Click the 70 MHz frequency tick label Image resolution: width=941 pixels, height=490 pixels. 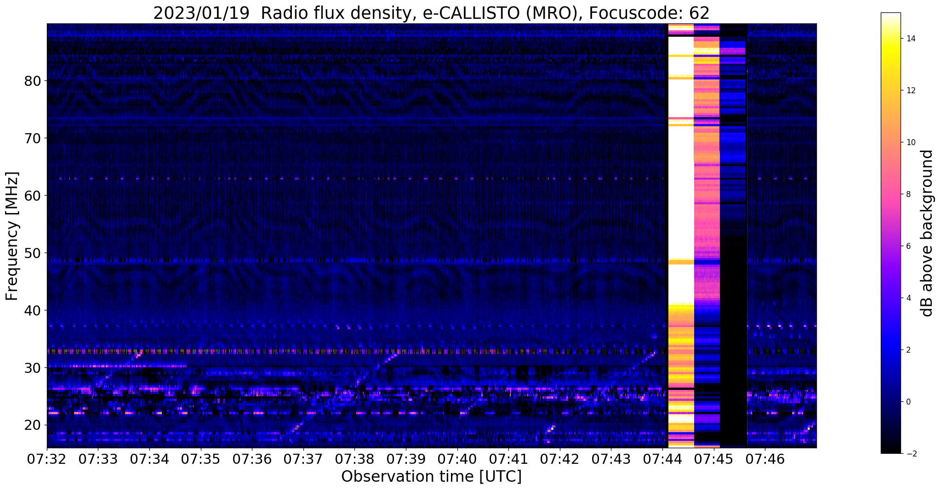coord(32,138)
